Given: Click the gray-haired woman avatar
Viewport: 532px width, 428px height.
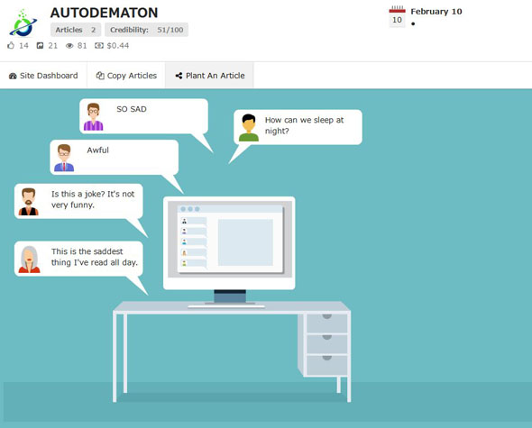Looking at the screenshot, I should [29, 260].
